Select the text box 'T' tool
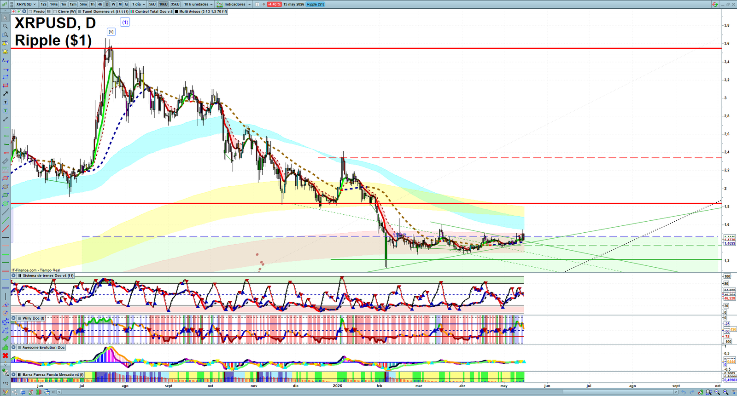This screenshot has height=396, width=737. [6, 102]
